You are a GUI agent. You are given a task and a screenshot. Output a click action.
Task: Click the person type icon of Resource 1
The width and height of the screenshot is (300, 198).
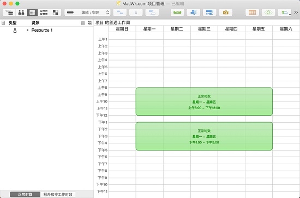pyautogui.click(x=15, y=31)
